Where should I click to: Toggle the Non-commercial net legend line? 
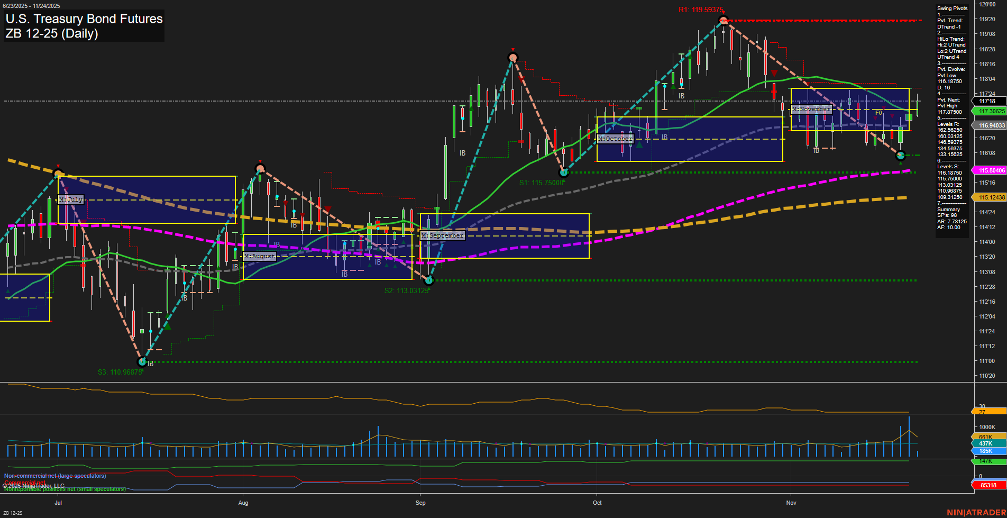[54, 476]
